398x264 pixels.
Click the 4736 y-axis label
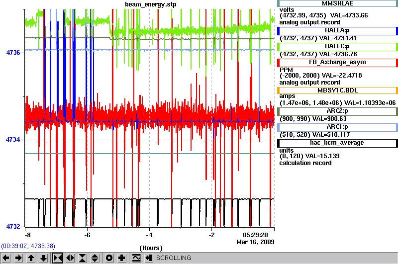(13, 53)
